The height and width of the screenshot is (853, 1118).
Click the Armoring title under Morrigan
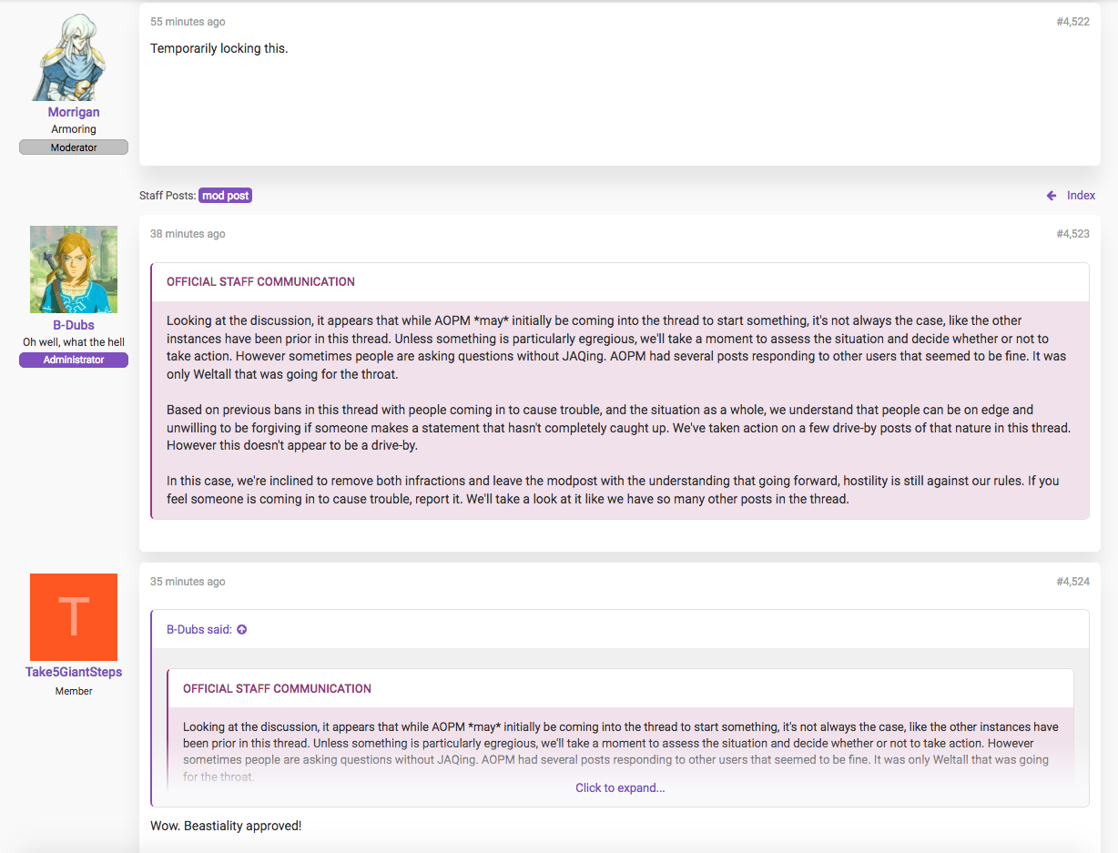(x=74, y=129)
